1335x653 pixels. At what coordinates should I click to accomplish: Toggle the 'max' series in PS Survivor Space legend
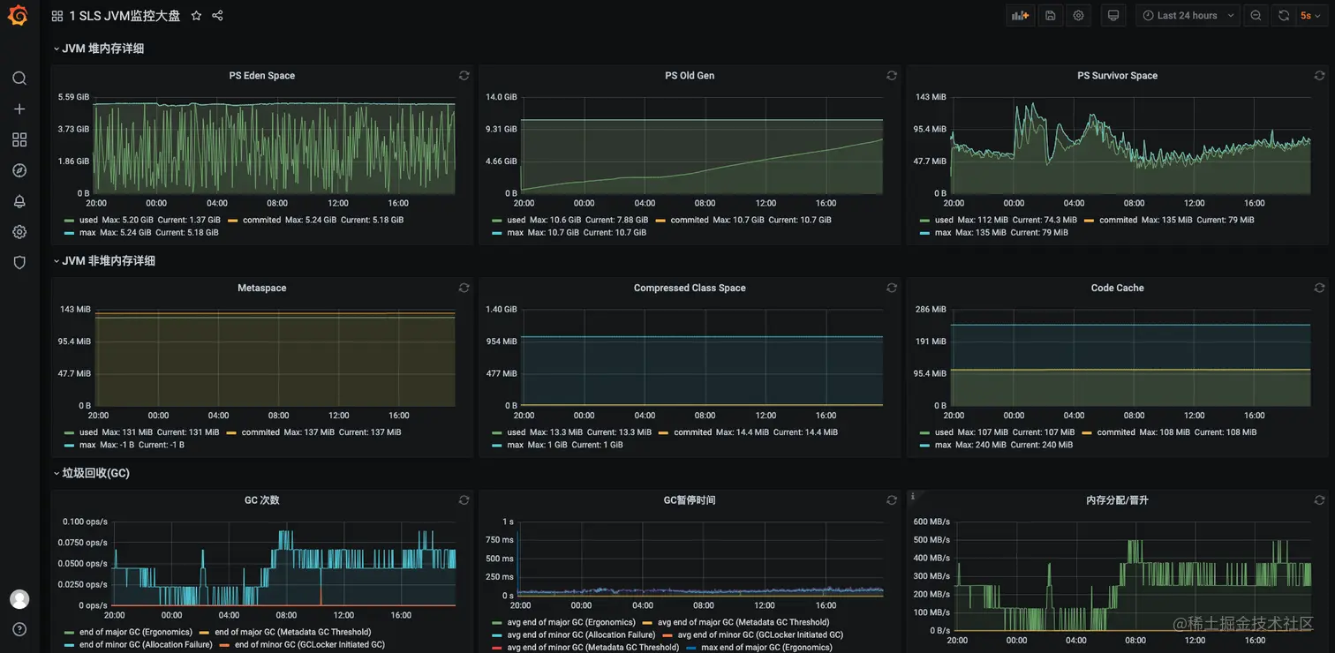[x=943, y=233]
